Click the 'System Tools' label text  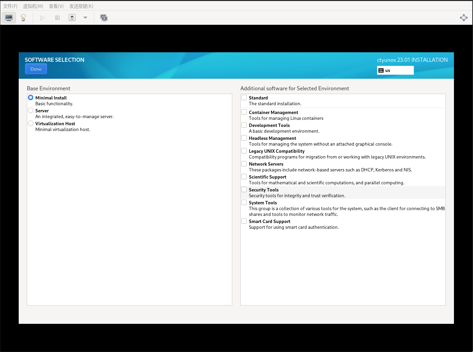pos(263,203)
